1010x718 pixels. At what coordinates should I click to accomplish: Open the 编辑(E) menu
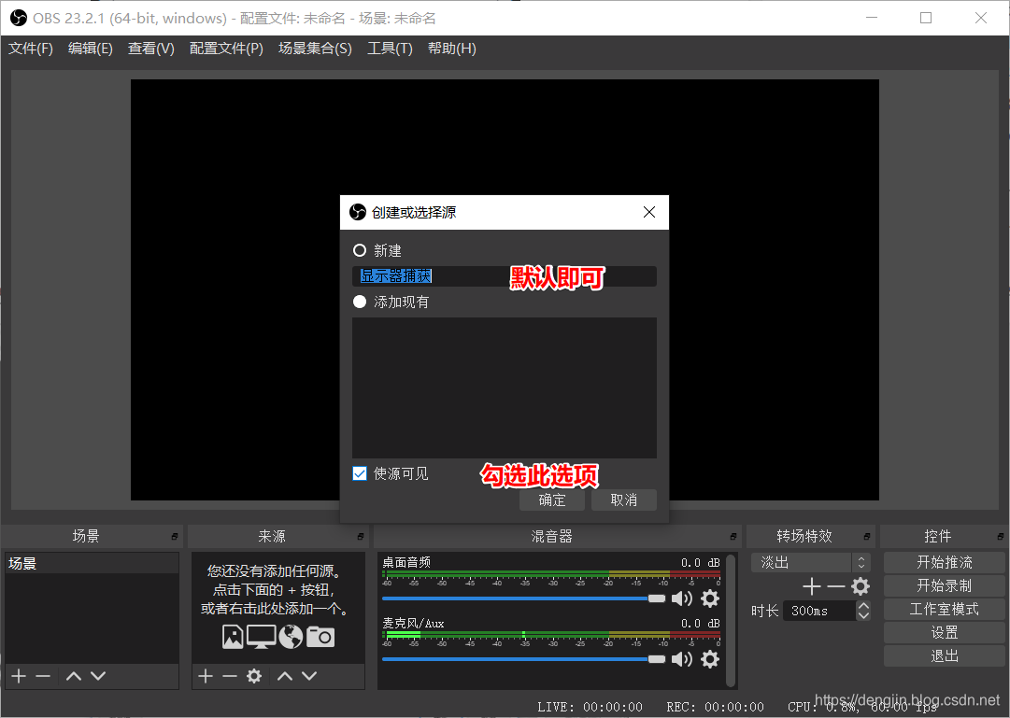click(91, 49)
